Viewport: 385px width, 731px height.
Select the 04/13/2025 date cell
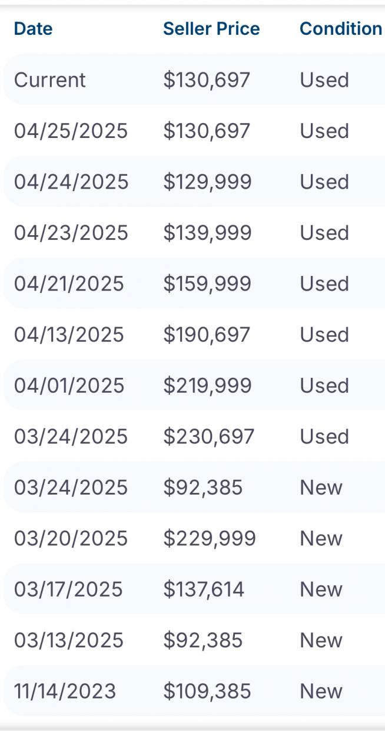coord(69,335)
